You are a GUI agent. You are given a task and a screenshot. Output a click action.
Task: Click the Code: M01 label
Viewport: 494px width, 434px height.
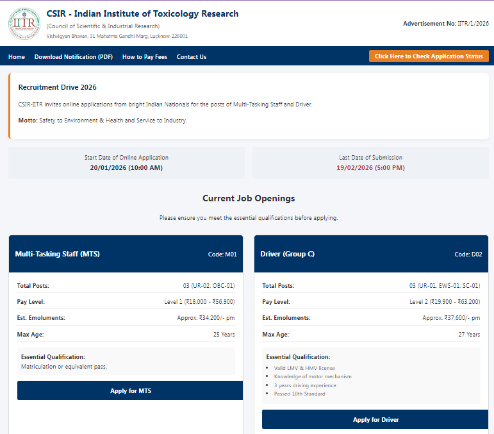pos(222,255)
